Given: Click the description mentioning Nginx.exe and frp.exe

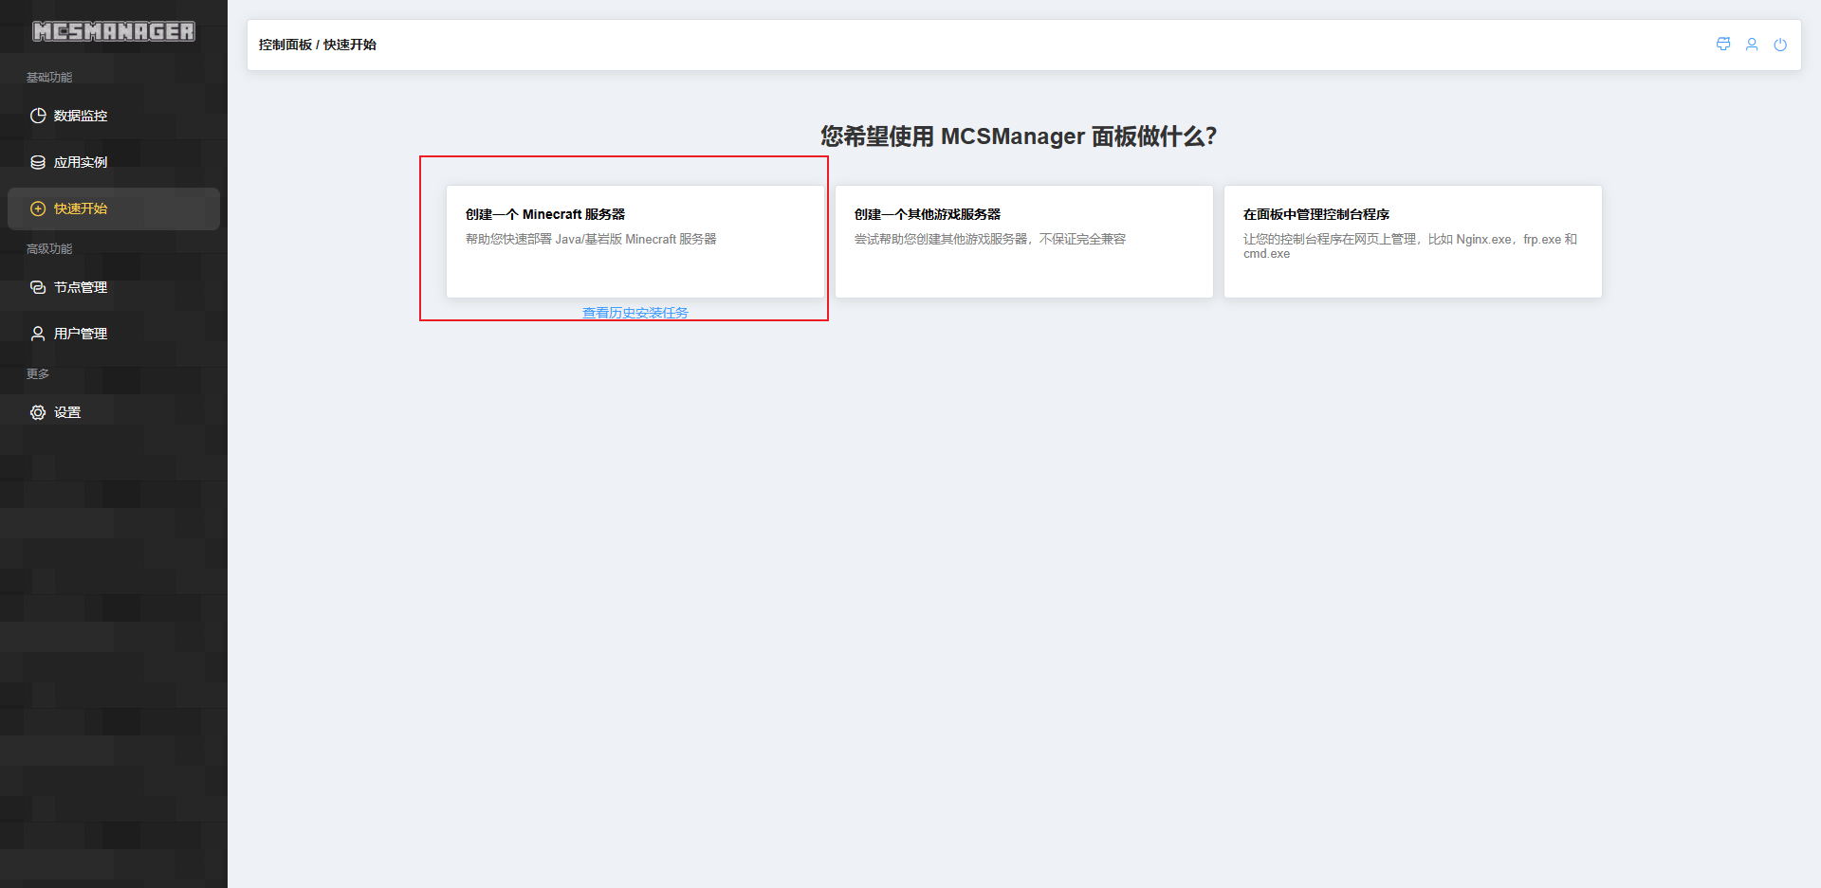Looking at the screenshot, I should pyautogui.click(x=1410, y=246).
